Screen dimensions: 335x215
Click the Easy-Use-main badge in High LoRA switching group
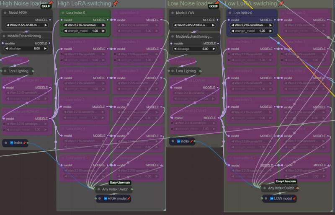tap(120, 182)
